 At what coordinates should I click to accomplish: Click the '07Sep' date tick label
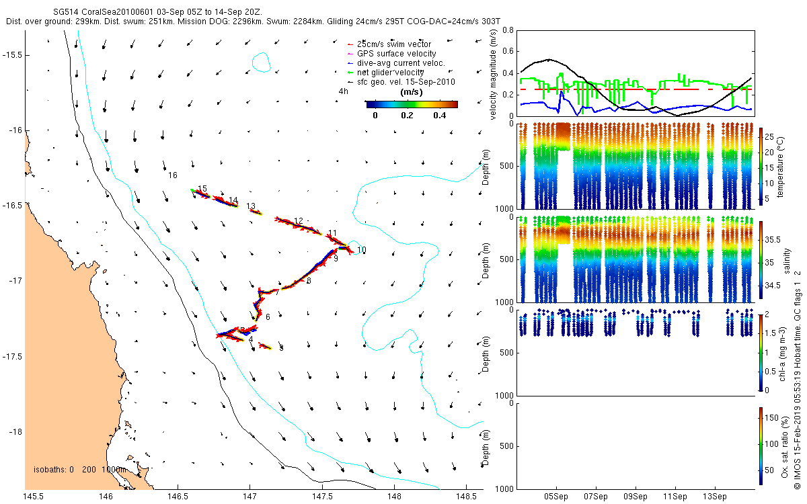click(596, 497)
